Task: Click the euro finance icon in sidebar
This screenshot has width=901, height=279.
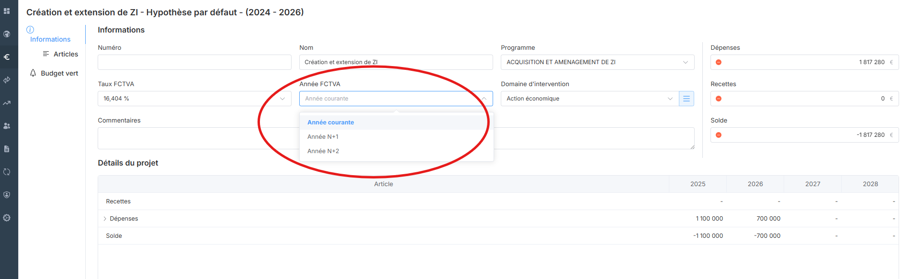Action: tap(7, 57)
